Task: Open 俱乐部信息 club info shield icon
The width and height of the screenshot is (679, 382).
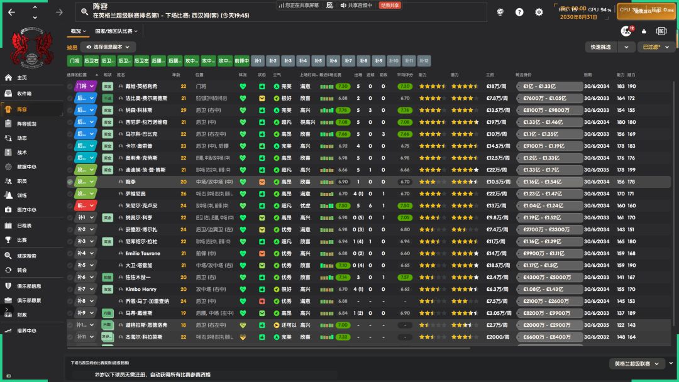Action: (8, 286)
